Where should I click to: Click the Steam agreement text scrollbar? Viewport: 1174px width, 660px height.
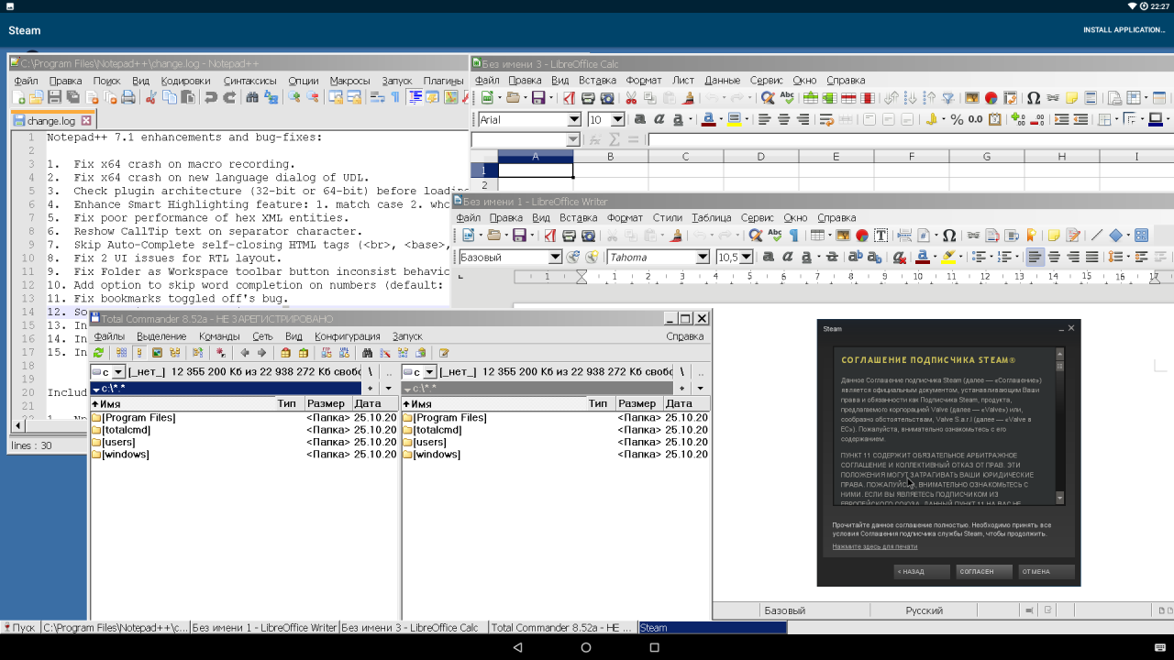[1060, 425]
